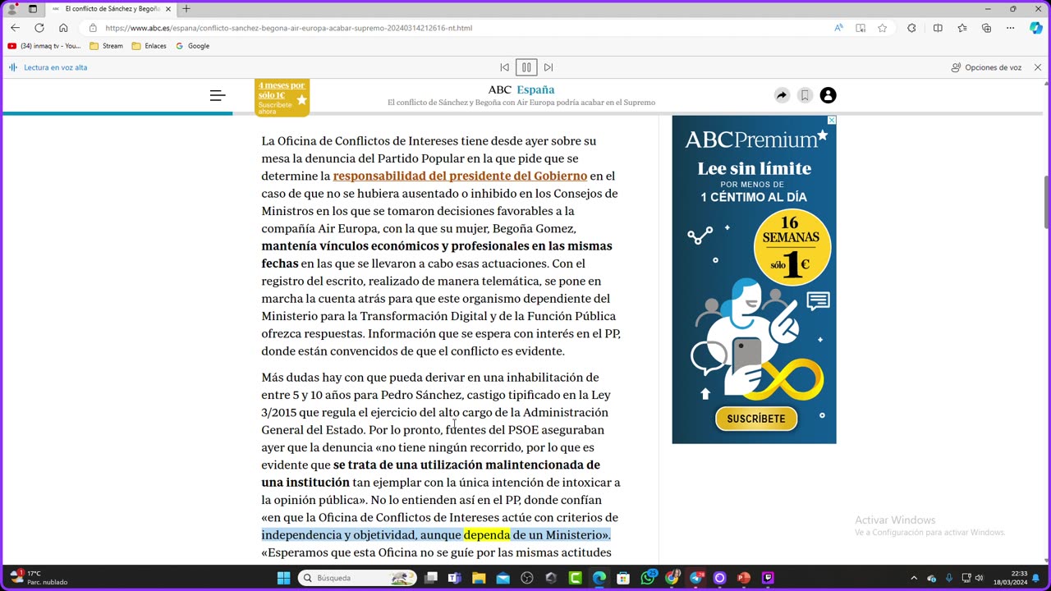This screenshot has height=591, width=1051.
Task: Open the YouTube 'inmaq tv' bookmark
Action: pos(44,46)
